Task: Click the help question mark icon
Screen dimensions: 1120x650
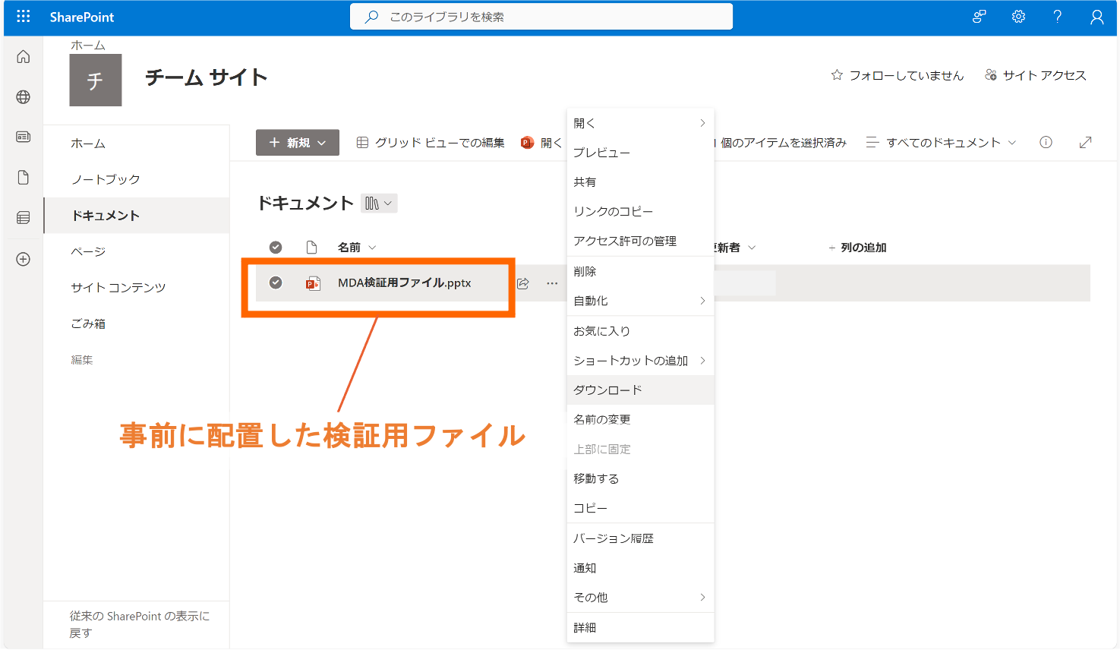Action: pyautogui.click(x=1057, y=17)
